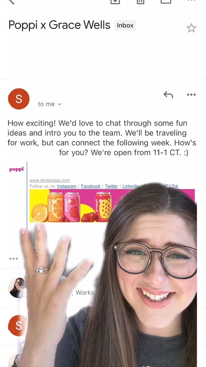Open the Facebook link in signature

[91, 186]
